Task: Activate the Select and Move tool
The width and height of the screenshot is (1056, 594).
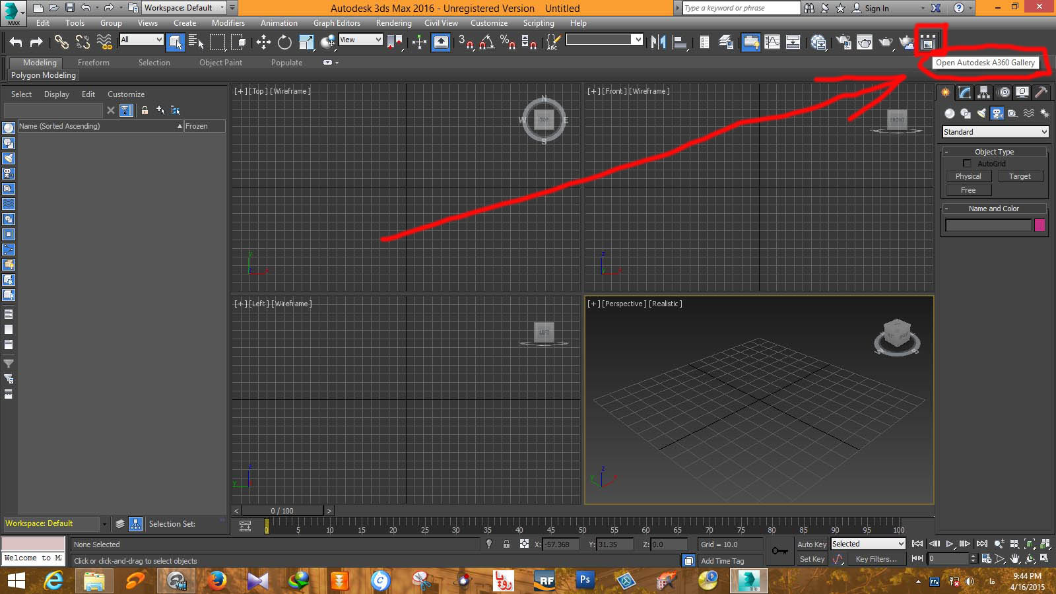Action: [x=263, y=42]
